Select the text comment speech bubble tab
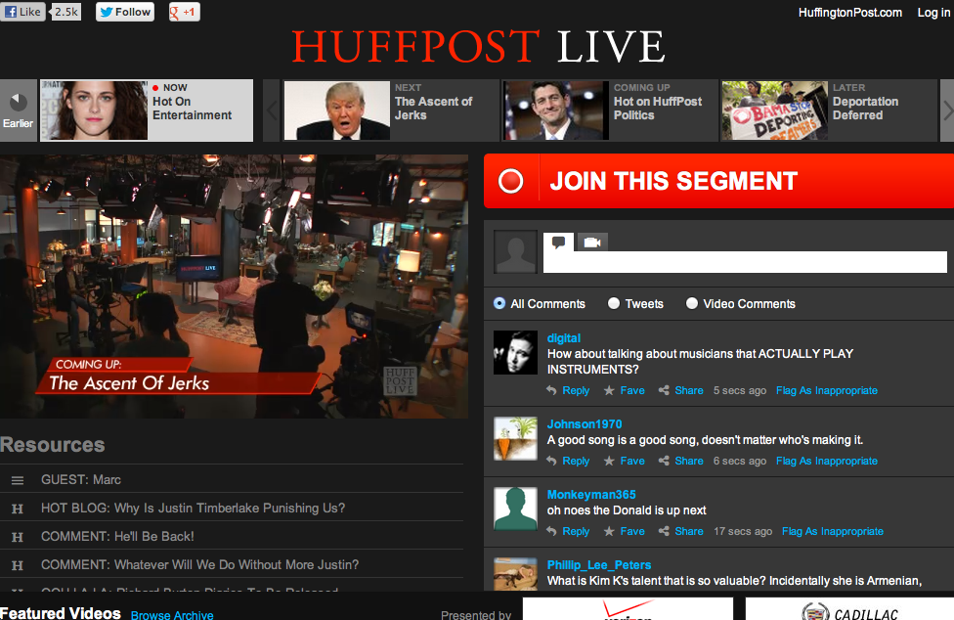Viewport: 954px width, 620px height. (x=558, y=243)
